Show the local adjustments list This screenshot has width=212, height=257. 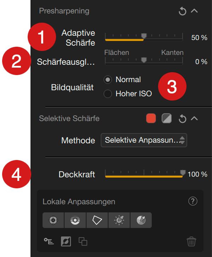(49, 241)
